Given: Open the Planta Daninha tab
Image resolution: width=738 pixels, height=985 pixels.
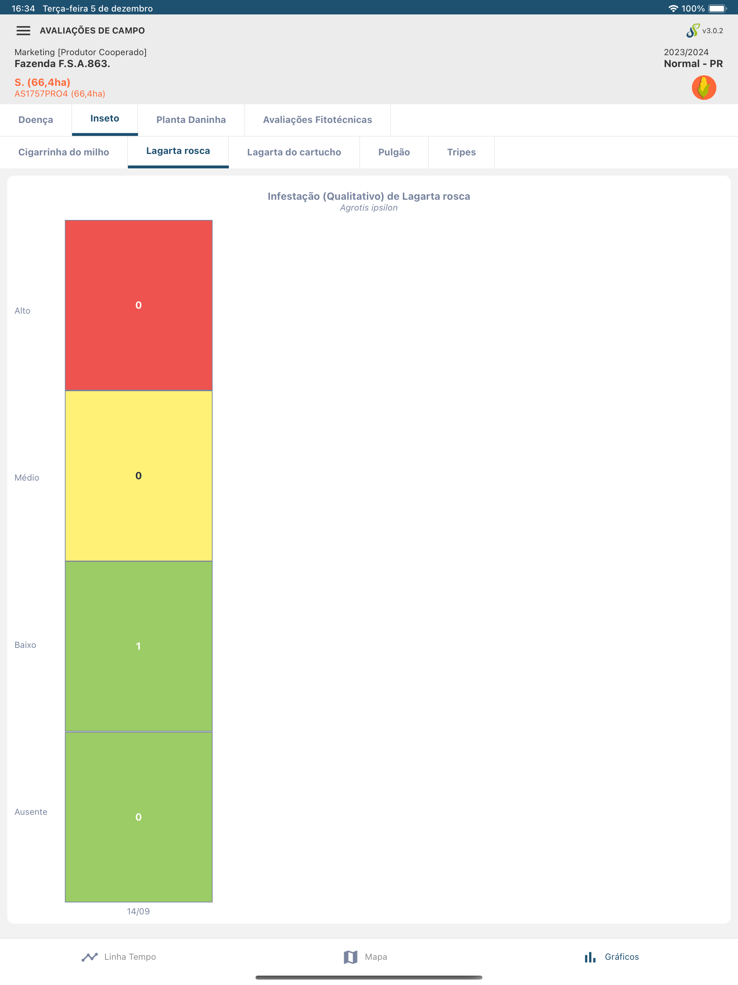Looking at the screenshot, I should (x=191, y=120).
